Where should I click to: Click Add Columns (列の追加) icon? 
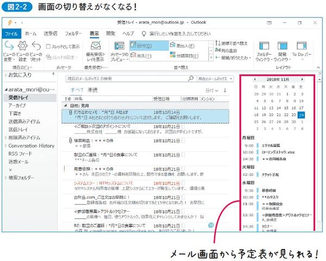pyautogui.click(x=218, y=50)
